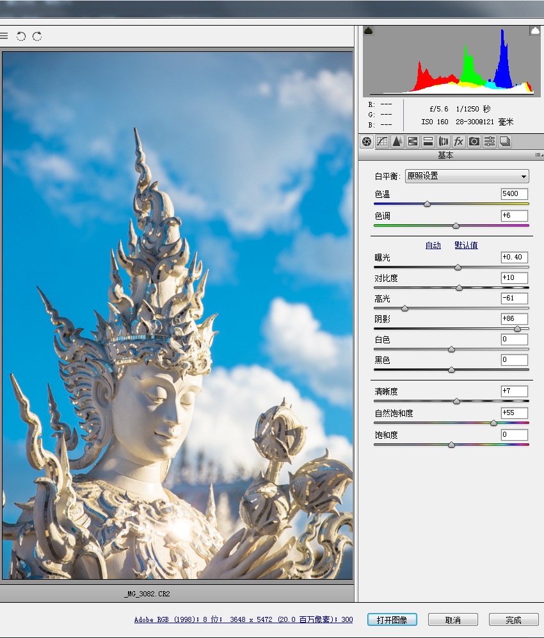Click the 对比度 value field +10
544x638 pixels.
515,278
